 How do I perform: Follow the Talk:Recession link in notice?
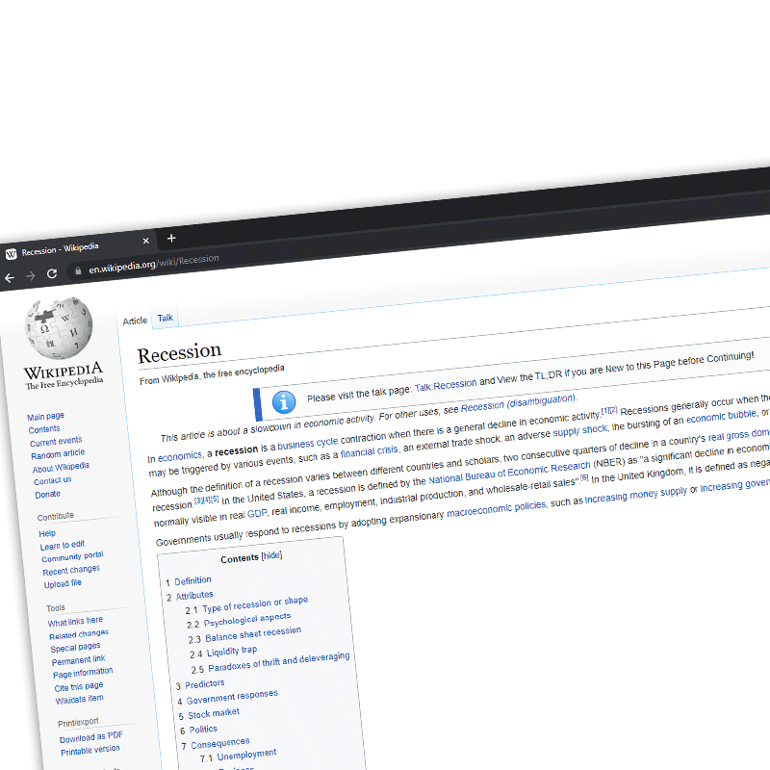pos(446,386)
